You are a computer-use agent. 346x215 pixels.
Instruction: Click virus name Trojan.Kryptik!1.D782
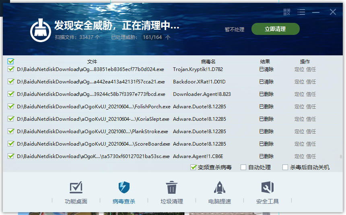(x=198, y=69)
